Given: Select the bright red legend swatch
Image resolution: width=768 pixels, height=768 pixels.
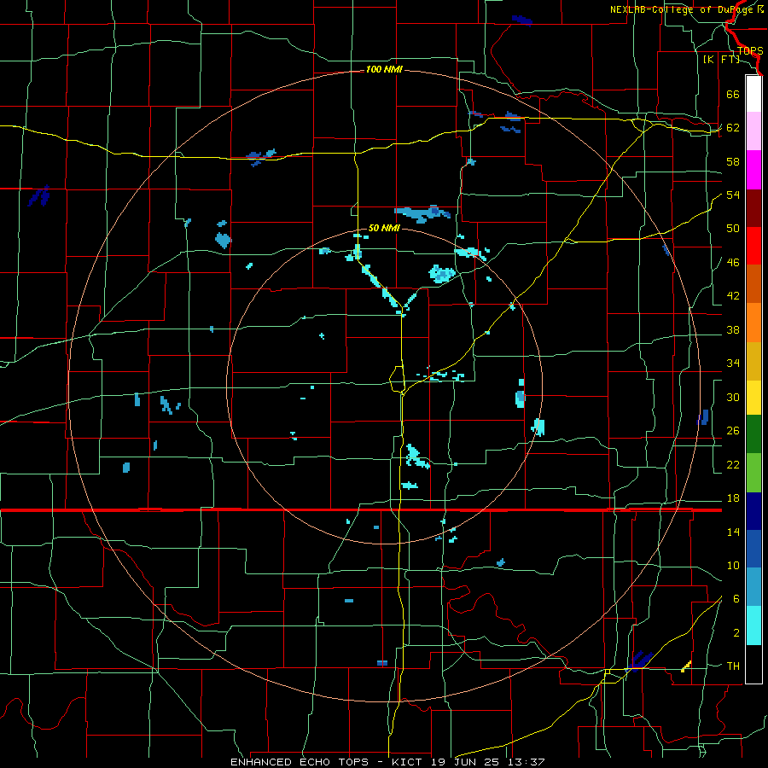Looking at the screenshot, I should pos(753,246).
